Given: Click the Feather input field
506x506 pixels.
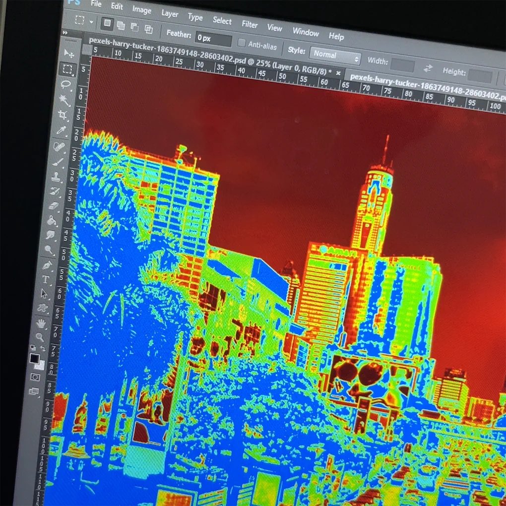Looking at the screenshot, I should pyautogui.click(x=213, y=39).
